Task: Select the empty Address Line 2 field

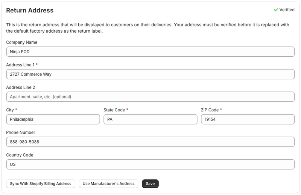Action: [150, 97]
